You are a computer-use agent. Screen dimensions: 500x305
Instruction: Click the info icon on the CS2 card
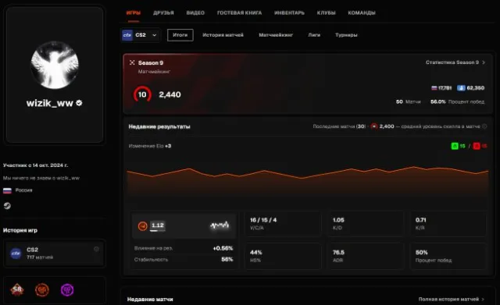coord(96,249)
